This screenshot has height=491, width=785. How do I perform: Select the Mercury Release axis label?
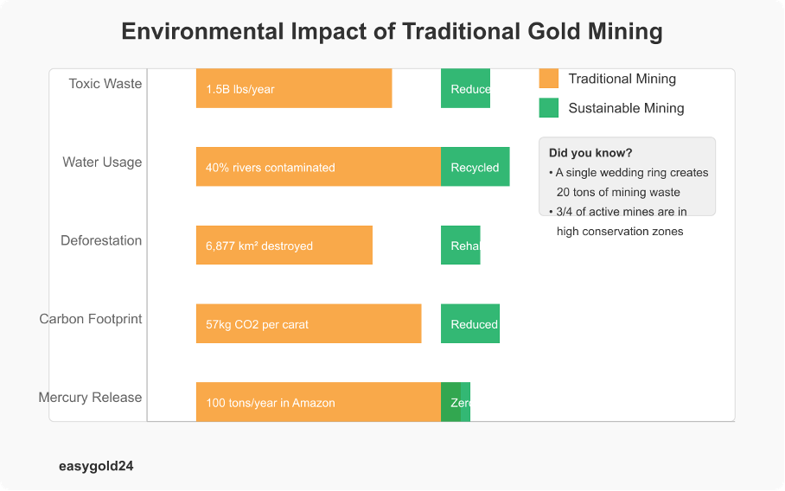pyautogui.click(x=90, y=398)
